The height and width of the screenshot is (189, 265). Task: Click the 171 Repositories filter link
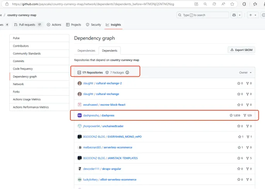tap(90, 73)
